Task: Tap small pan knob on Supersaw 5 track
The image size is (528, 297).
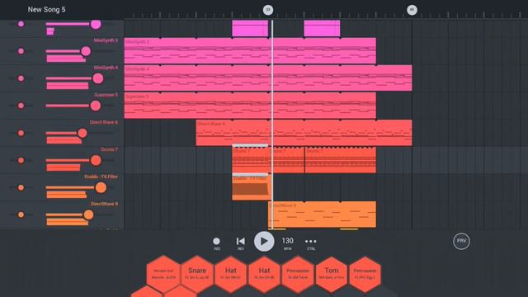Action: click(x=21, y=106)
